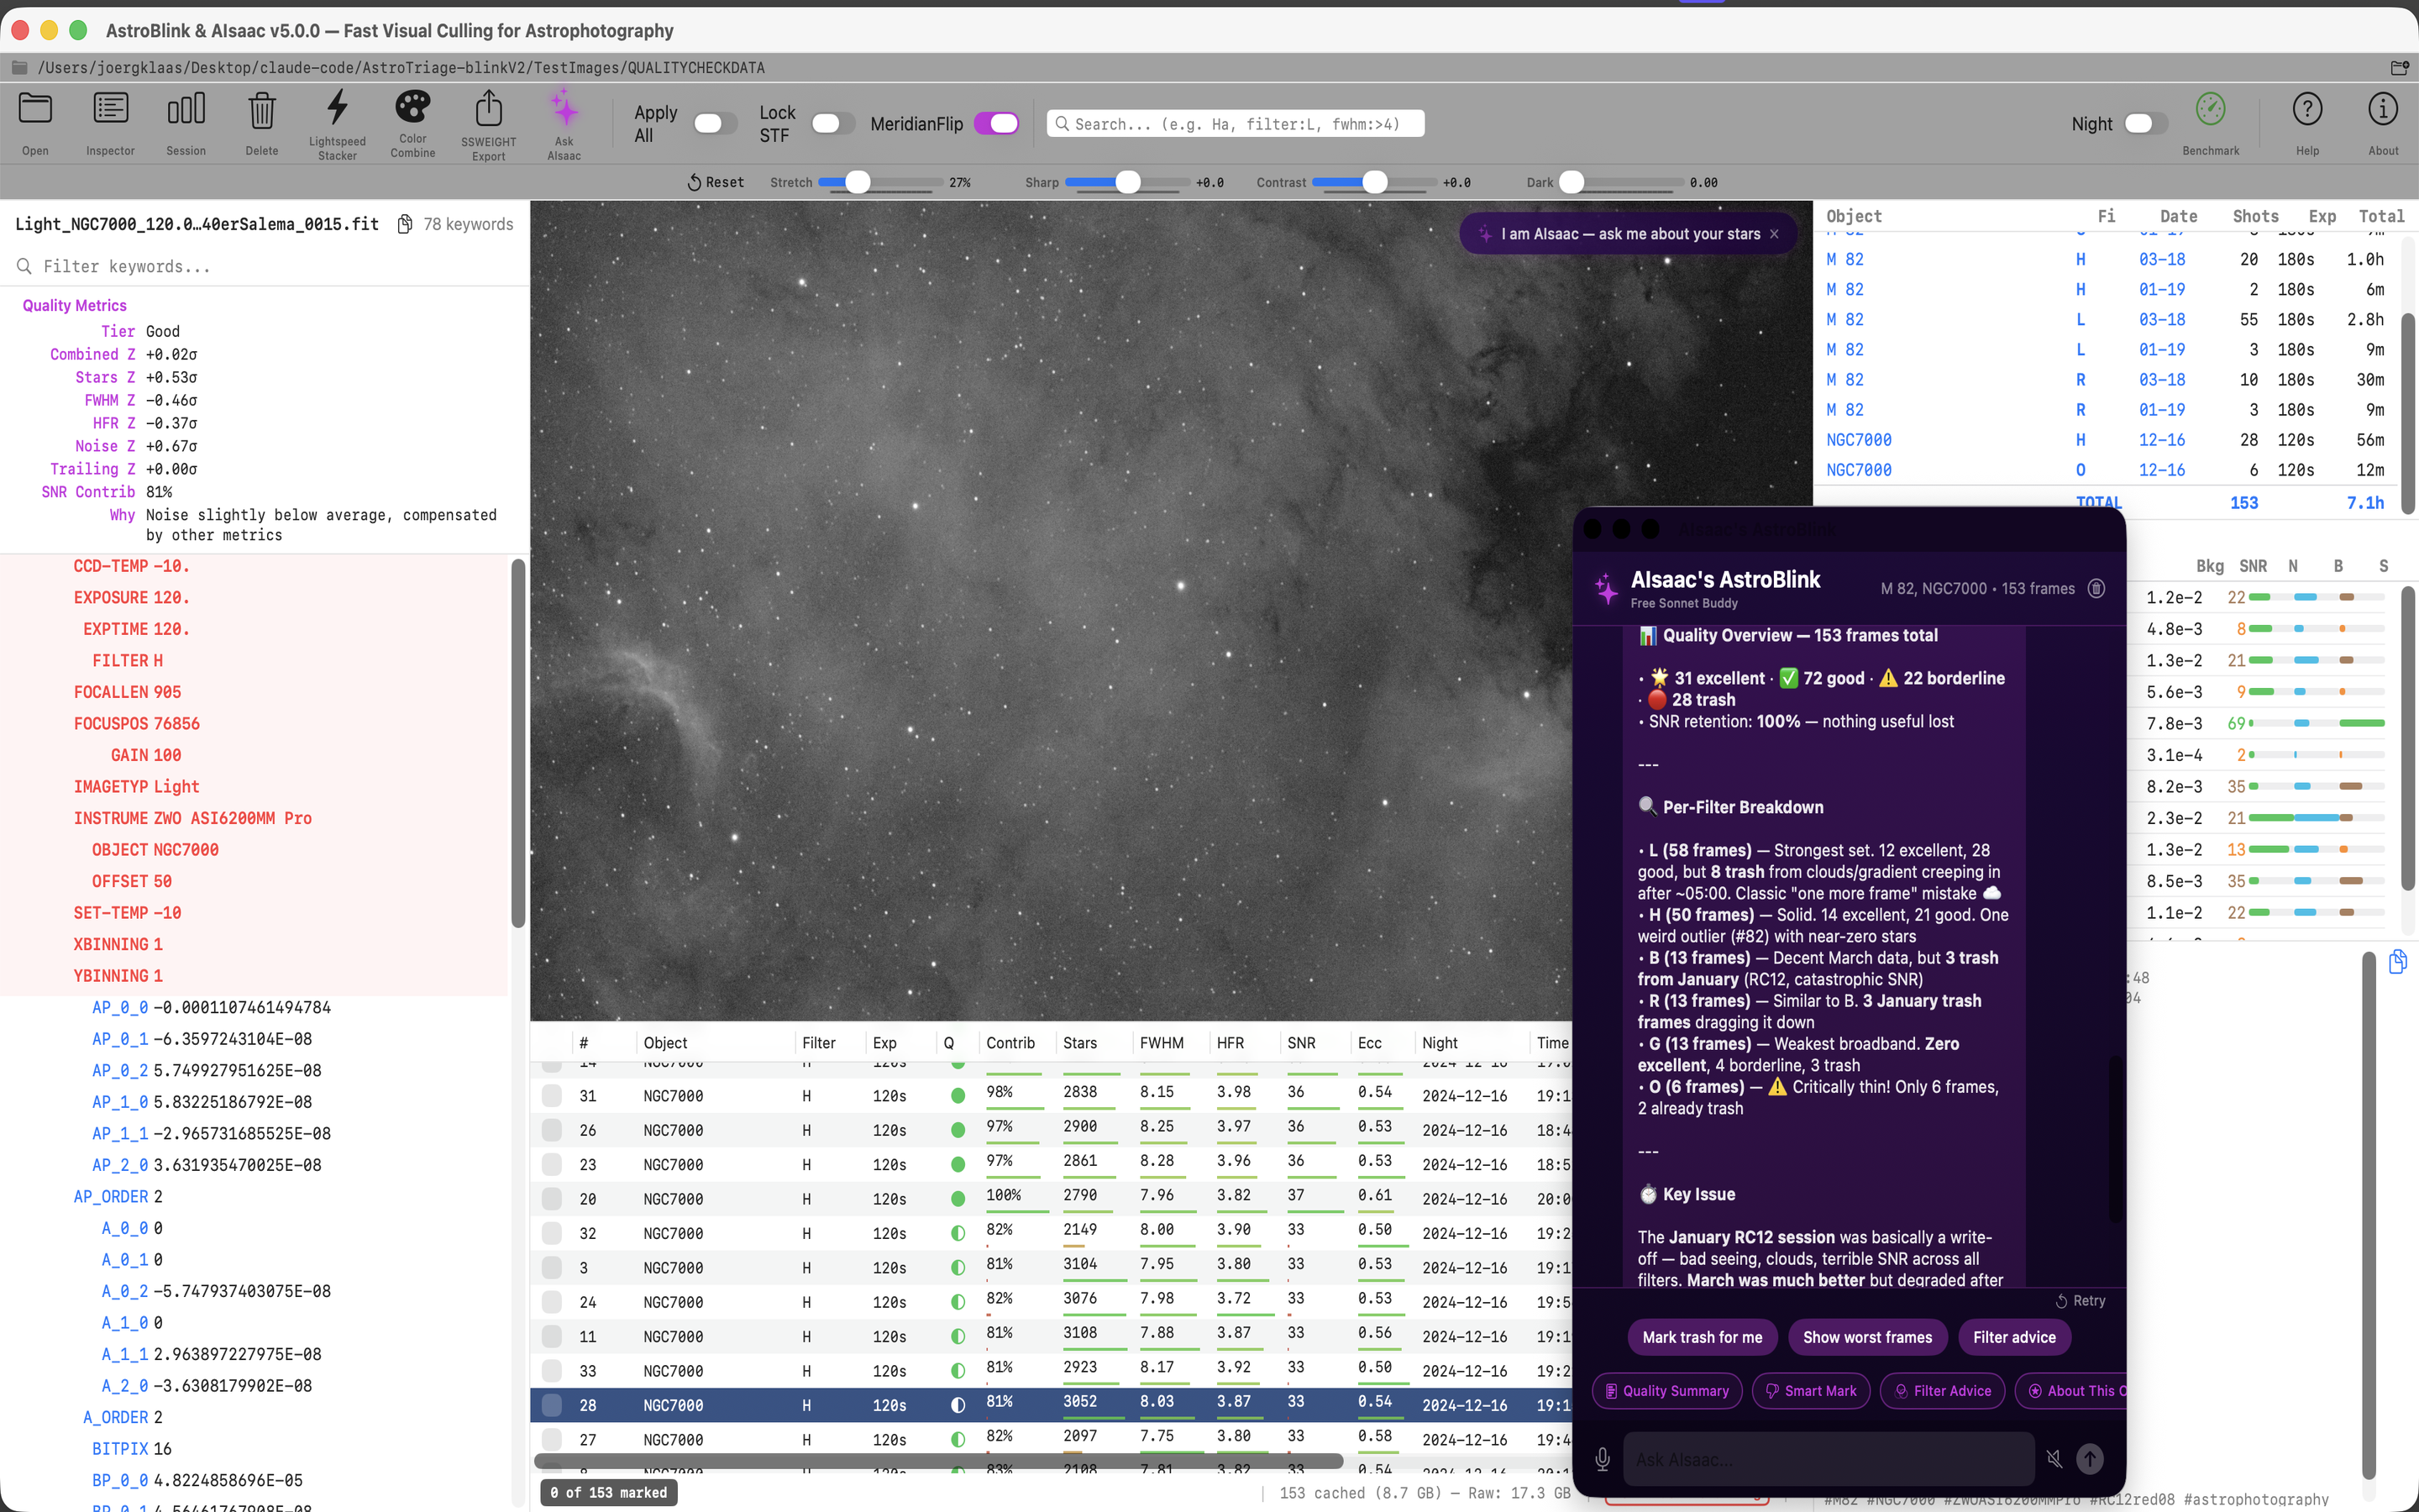Enable the Apply All toggle
Screen dimensions: 2419x1512
[713, 123]
